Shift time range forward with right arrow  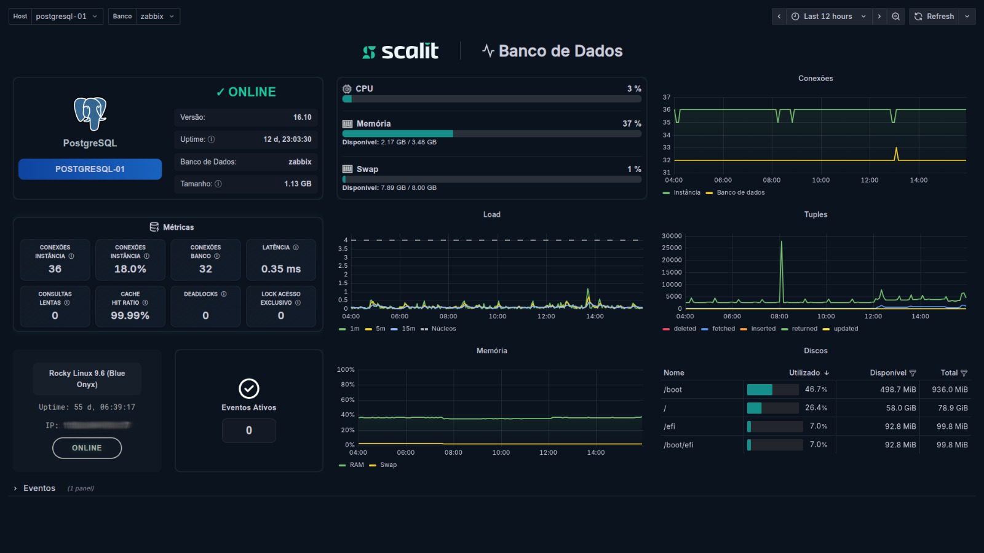point(879,17)
